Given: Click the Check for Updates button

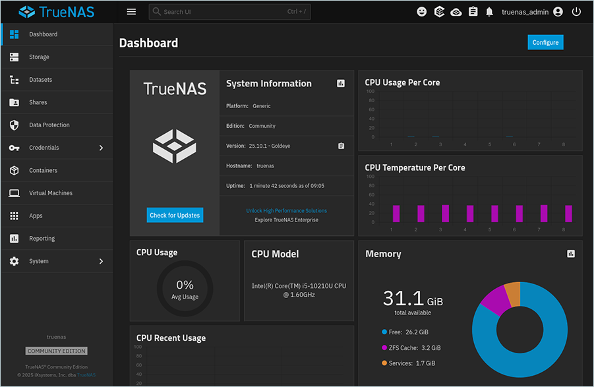Looking at the screenshot, I should (175, 215).
